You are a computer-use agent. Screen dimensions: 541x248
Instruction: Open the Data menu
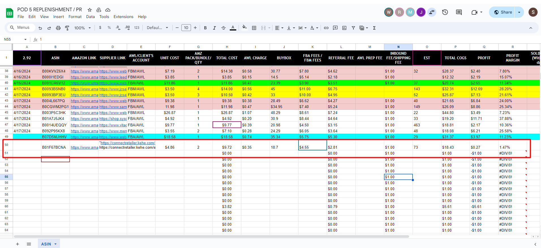pos(91,17)
